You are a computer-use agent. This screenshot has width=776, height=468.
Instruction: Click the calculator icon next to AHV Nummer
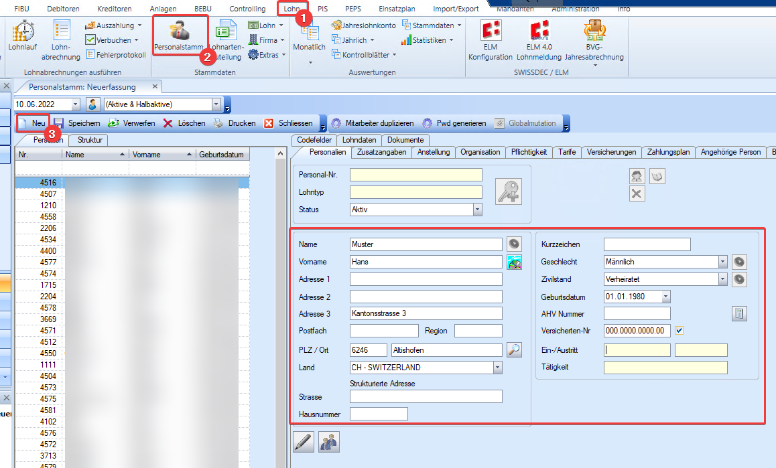pos(738,314)
